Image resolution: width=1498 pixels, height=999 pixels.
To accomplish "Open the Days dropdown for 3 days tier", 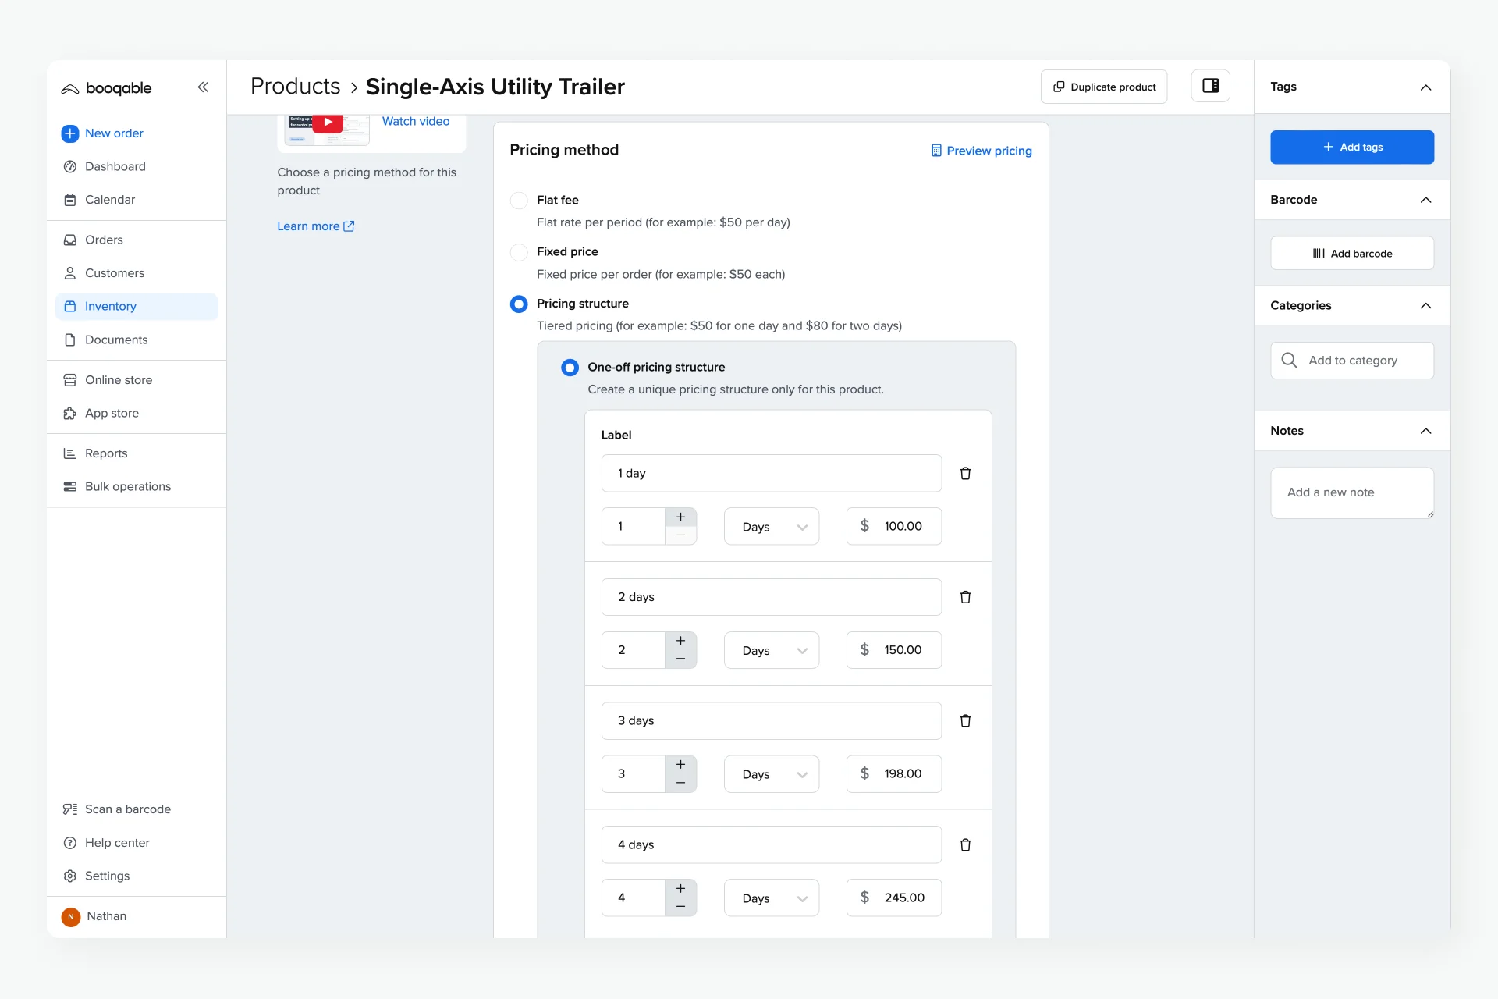I will pos(772,774).
